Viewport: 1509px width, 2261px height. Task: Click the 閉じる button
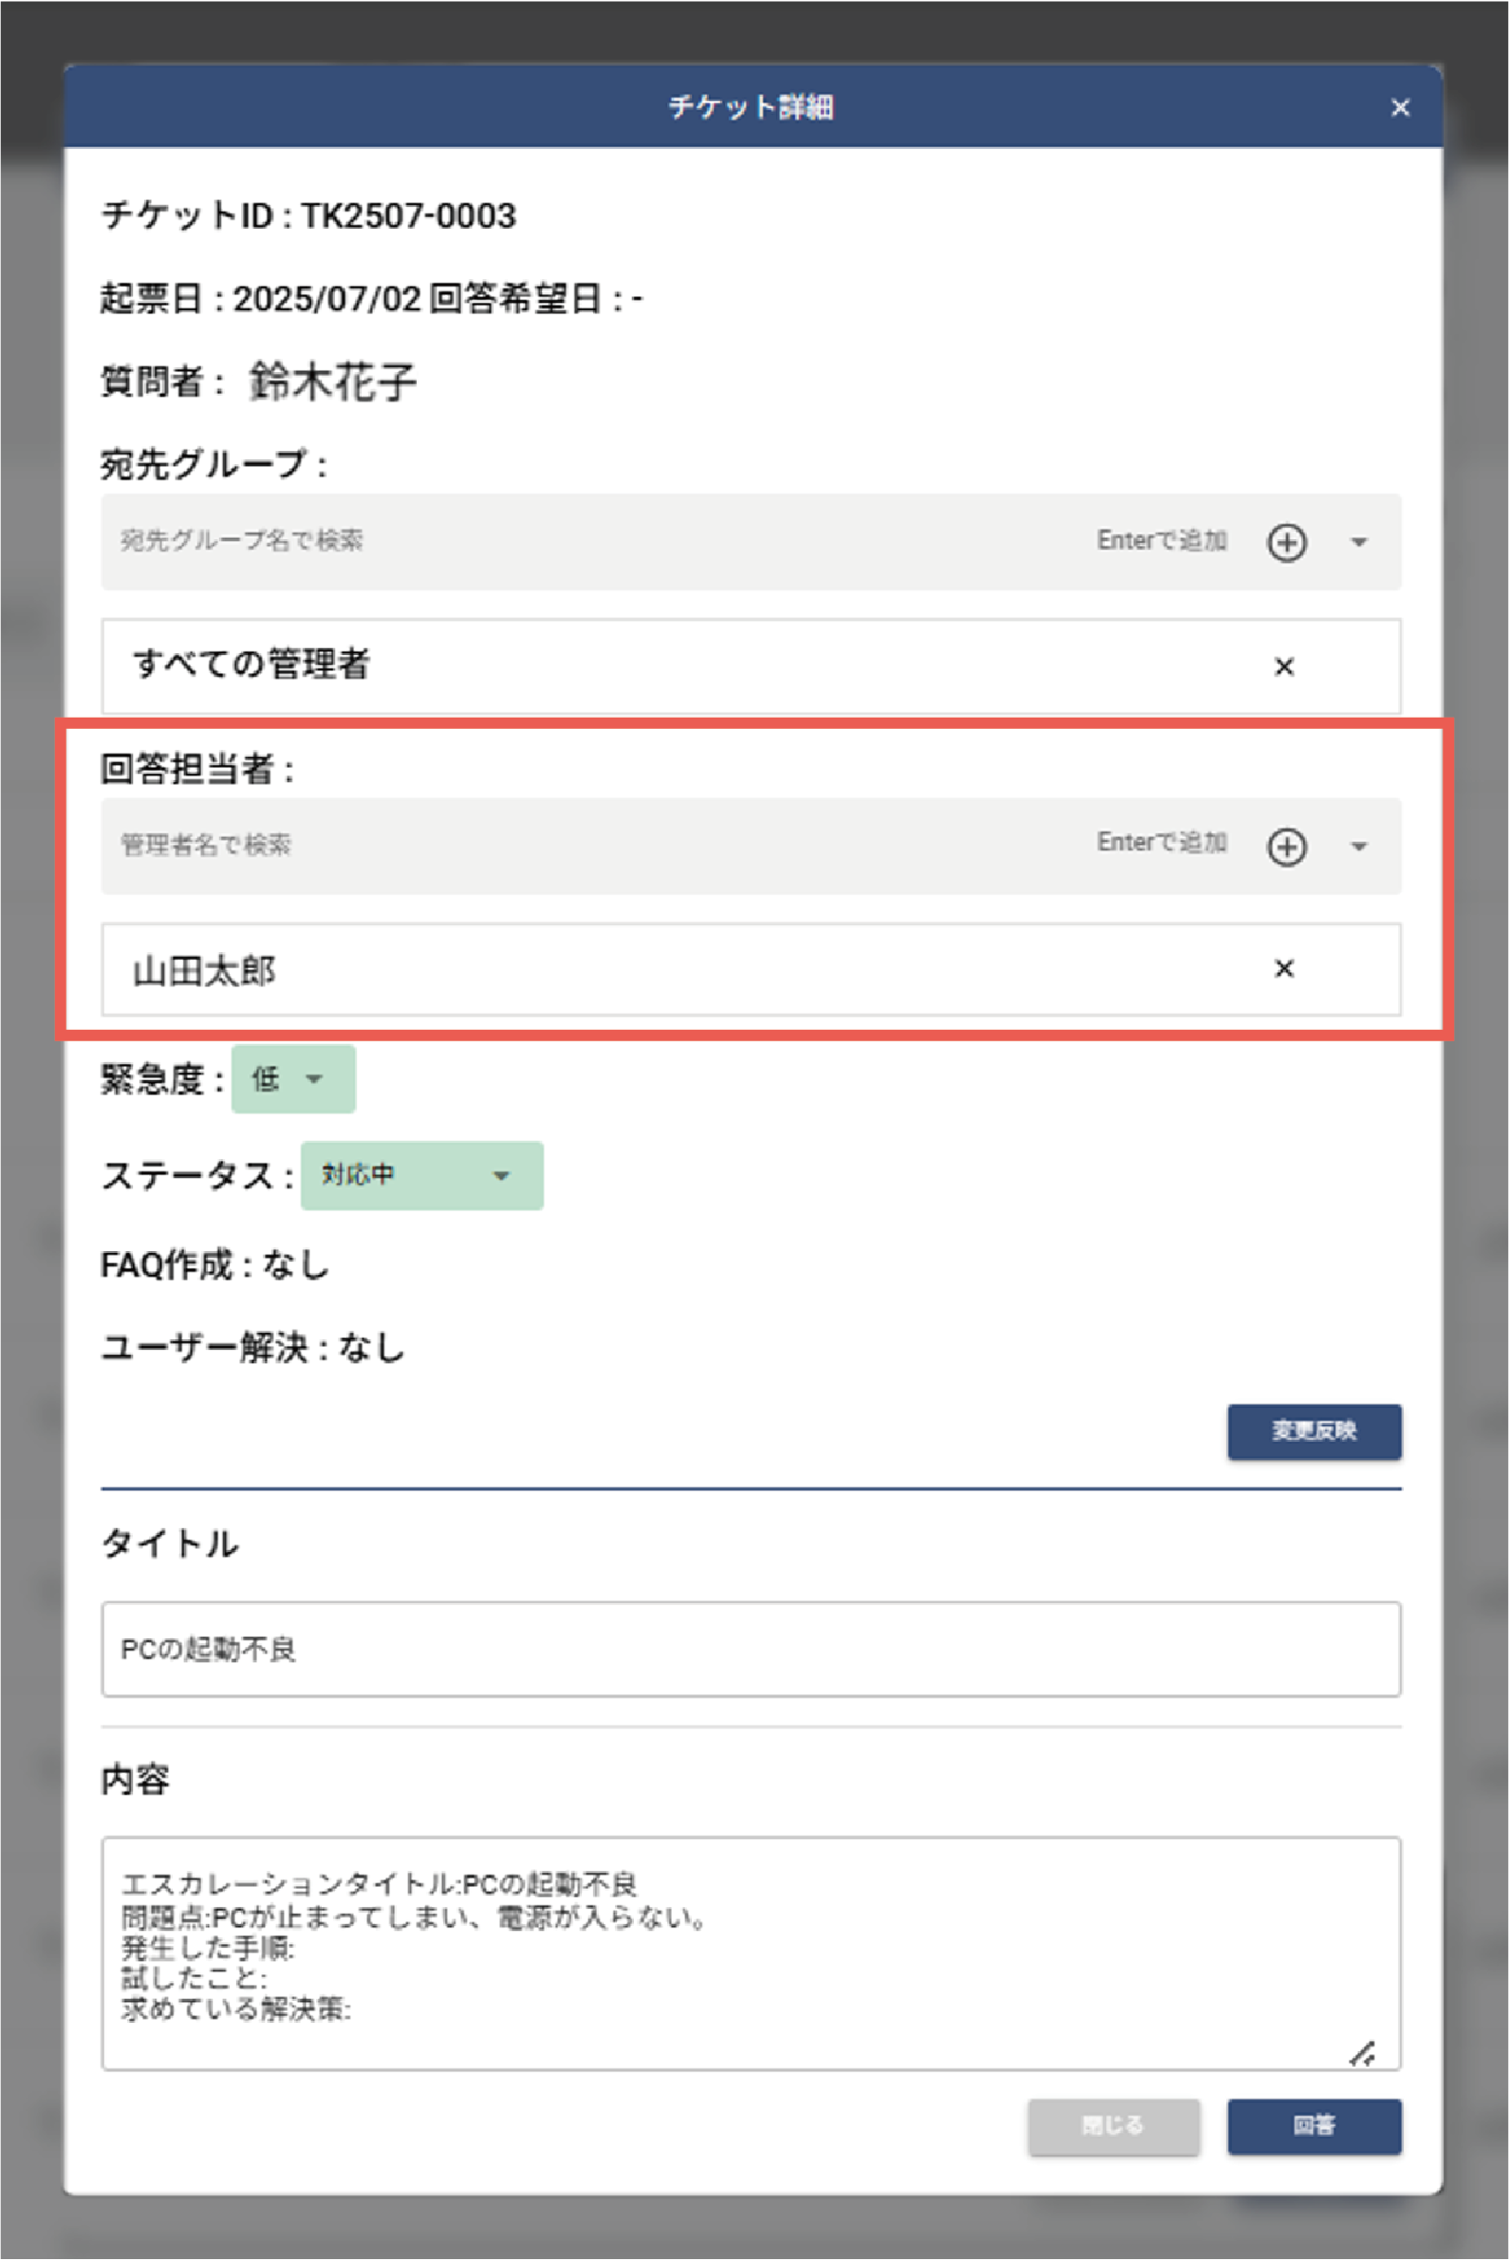(x=1112, y=2125)
